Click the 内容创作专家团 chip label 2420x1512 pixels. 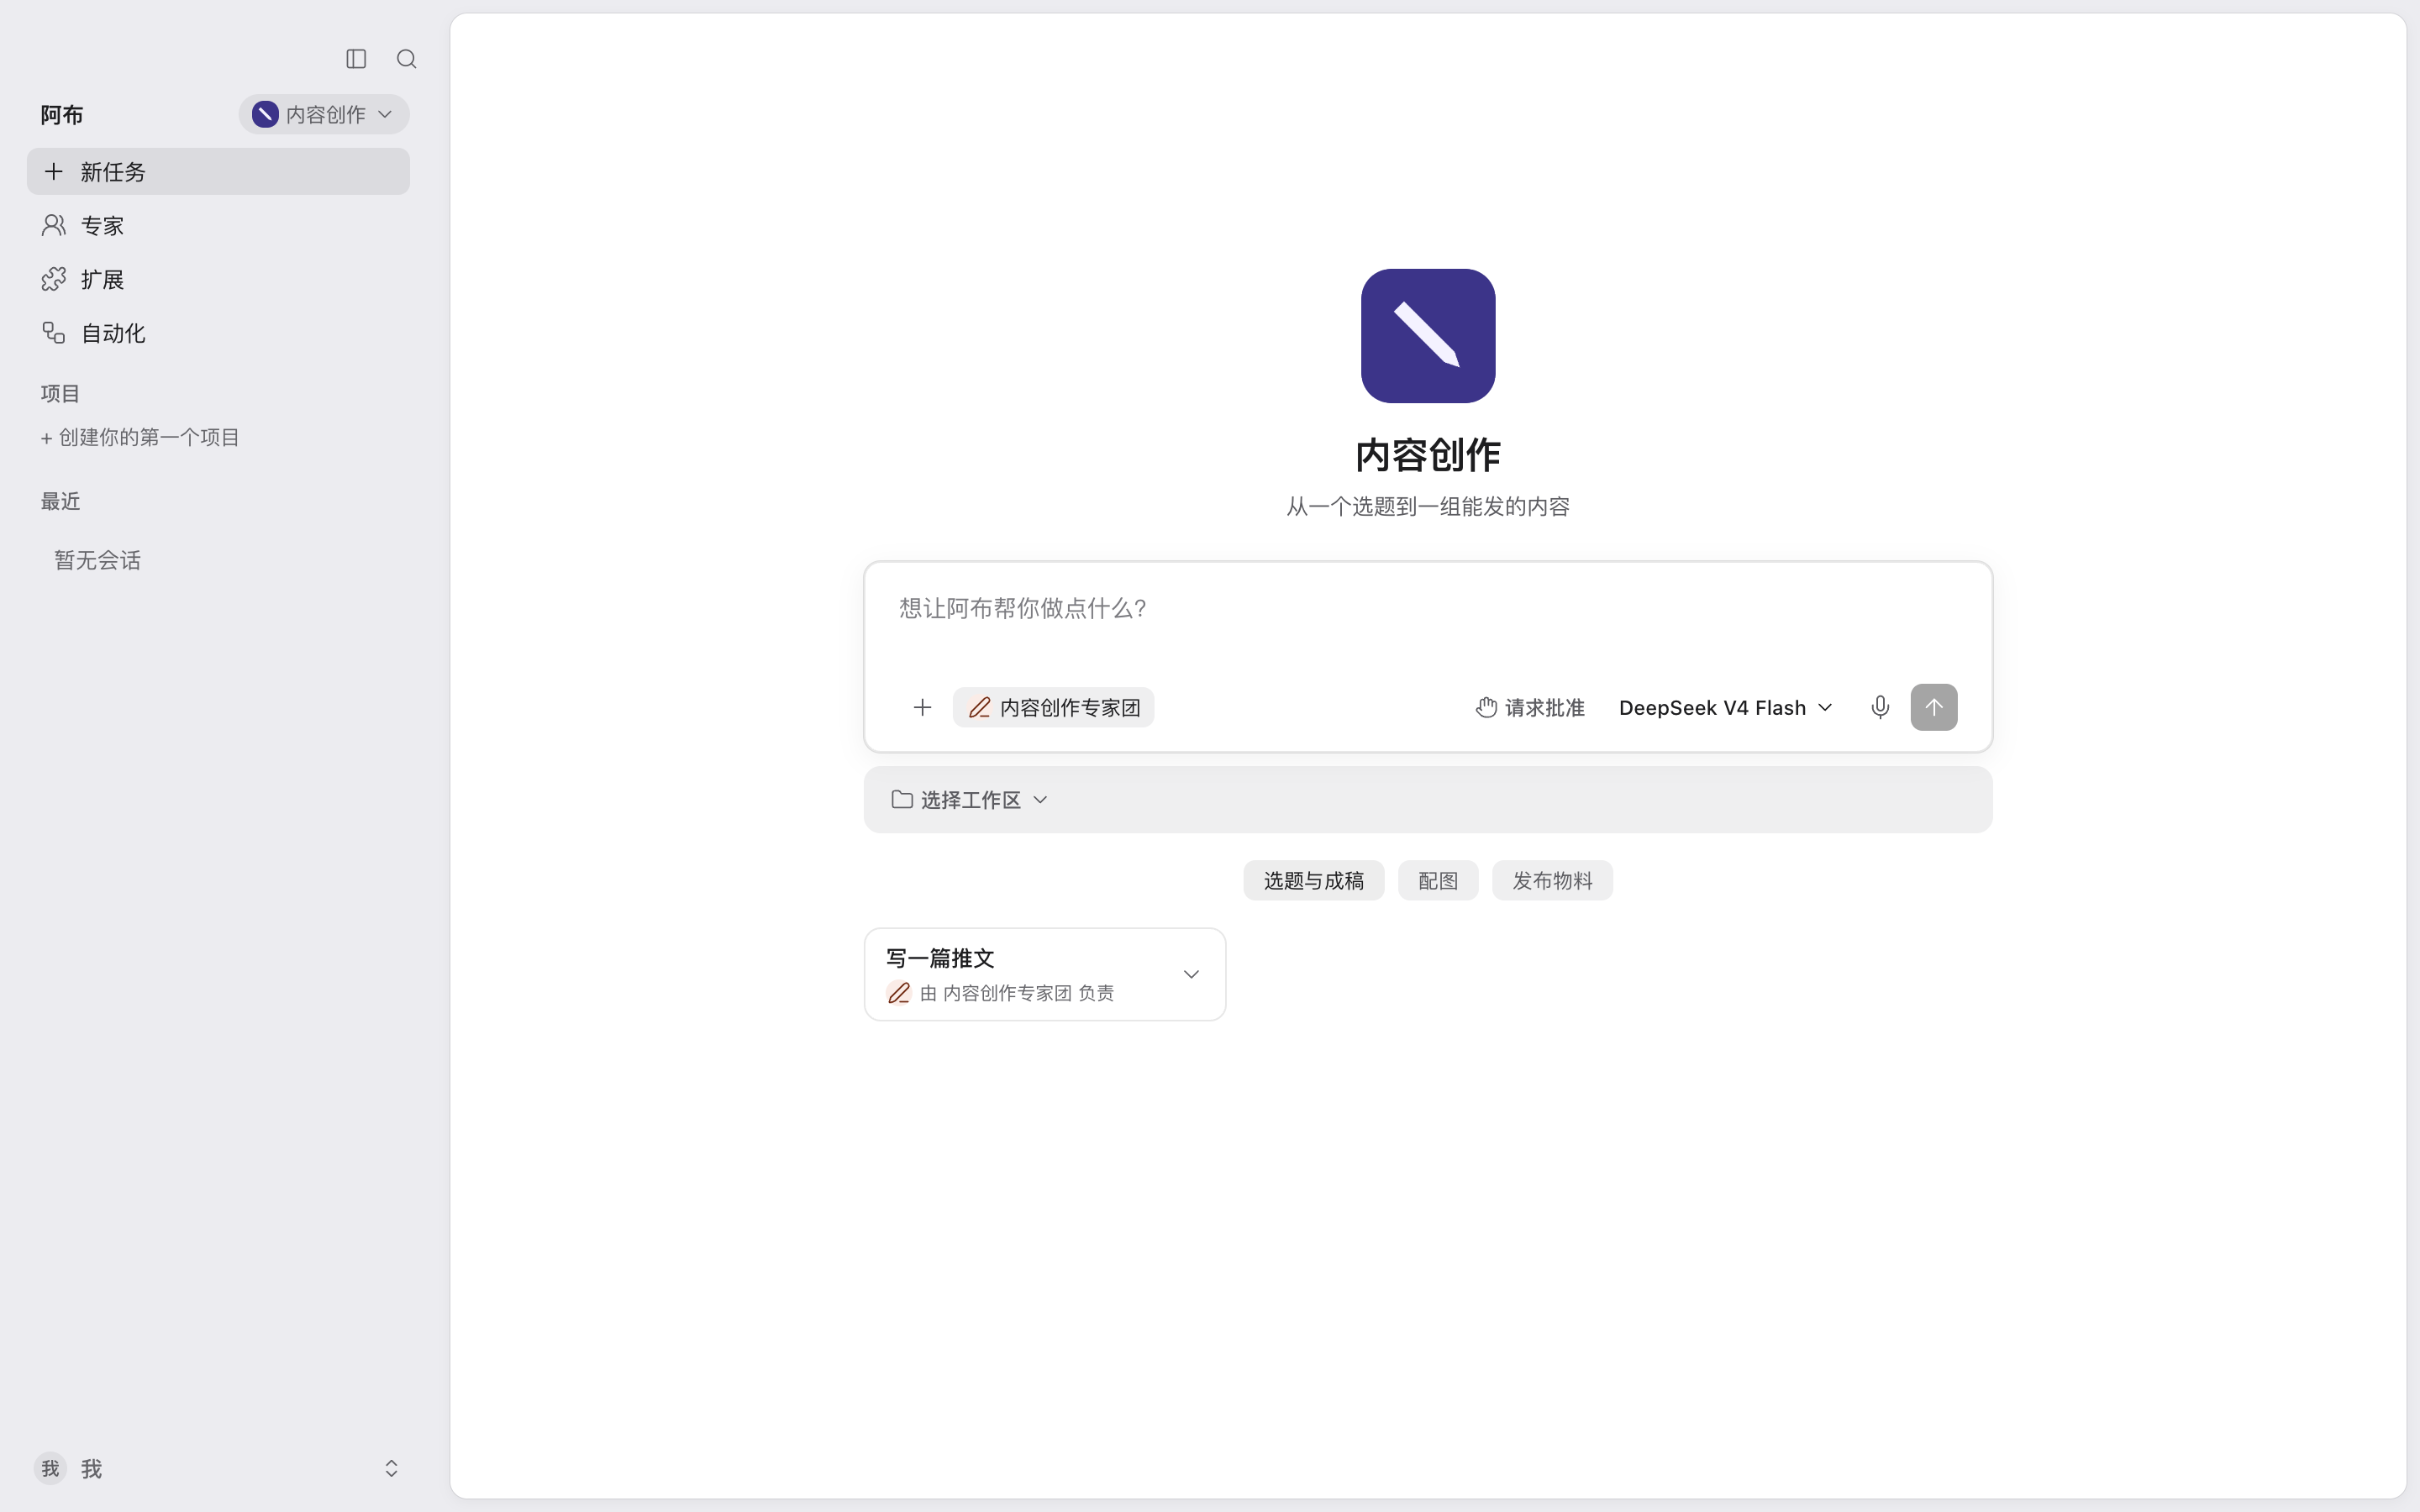[1070, 707]
